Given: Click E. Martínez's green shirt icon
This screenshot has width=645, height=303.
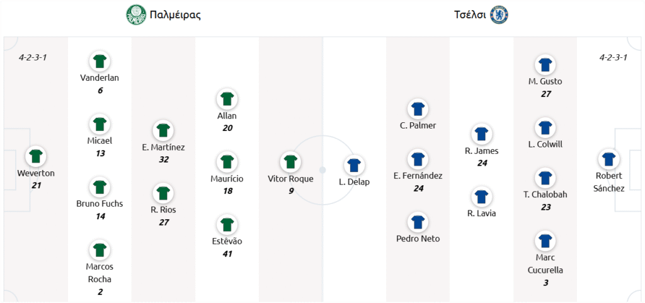Looking at the screenshot, I should [163, 131].
